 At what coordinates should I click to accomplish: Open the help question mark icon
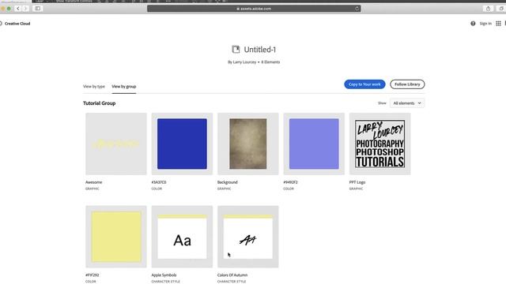pyautogui.click(x=473, y=24)
